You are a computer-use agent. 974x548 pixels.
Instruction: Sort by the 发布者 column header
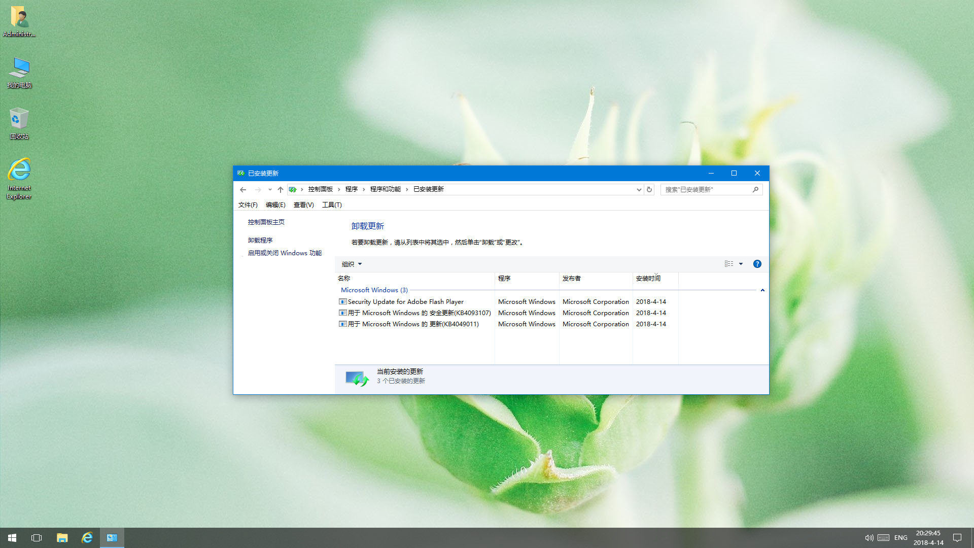point(596,279)
